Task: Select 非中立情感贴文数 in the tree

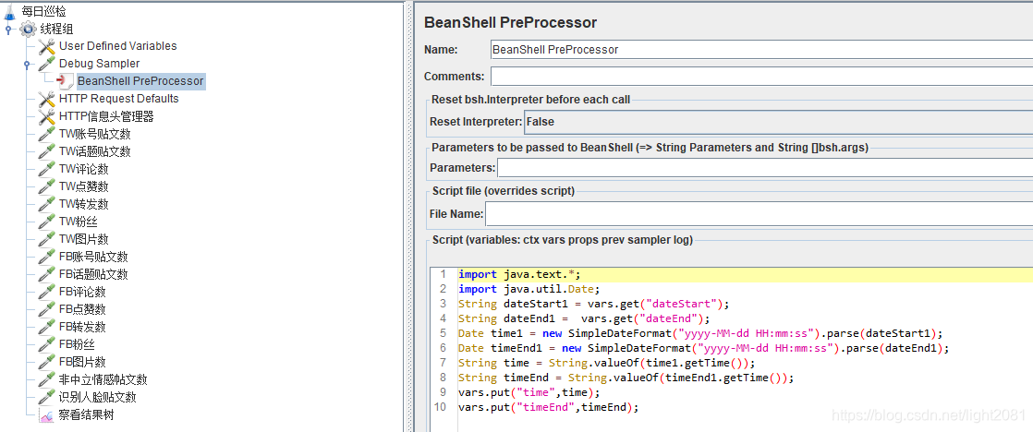Action: 103,379
